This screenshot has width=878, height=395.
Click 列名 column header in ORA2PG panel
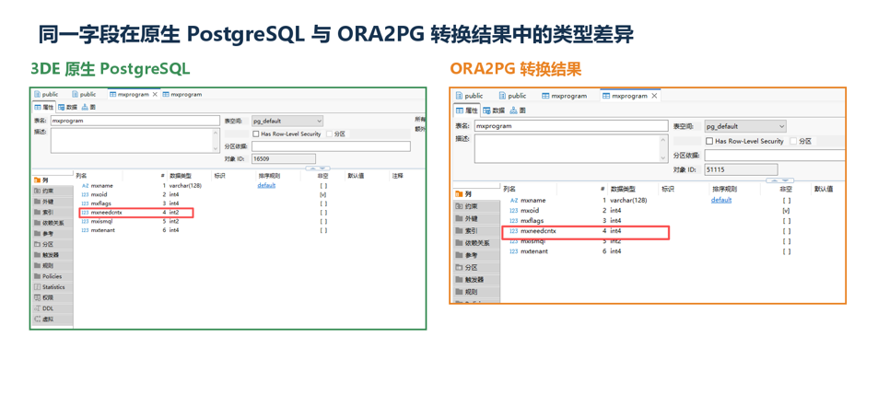509,189
